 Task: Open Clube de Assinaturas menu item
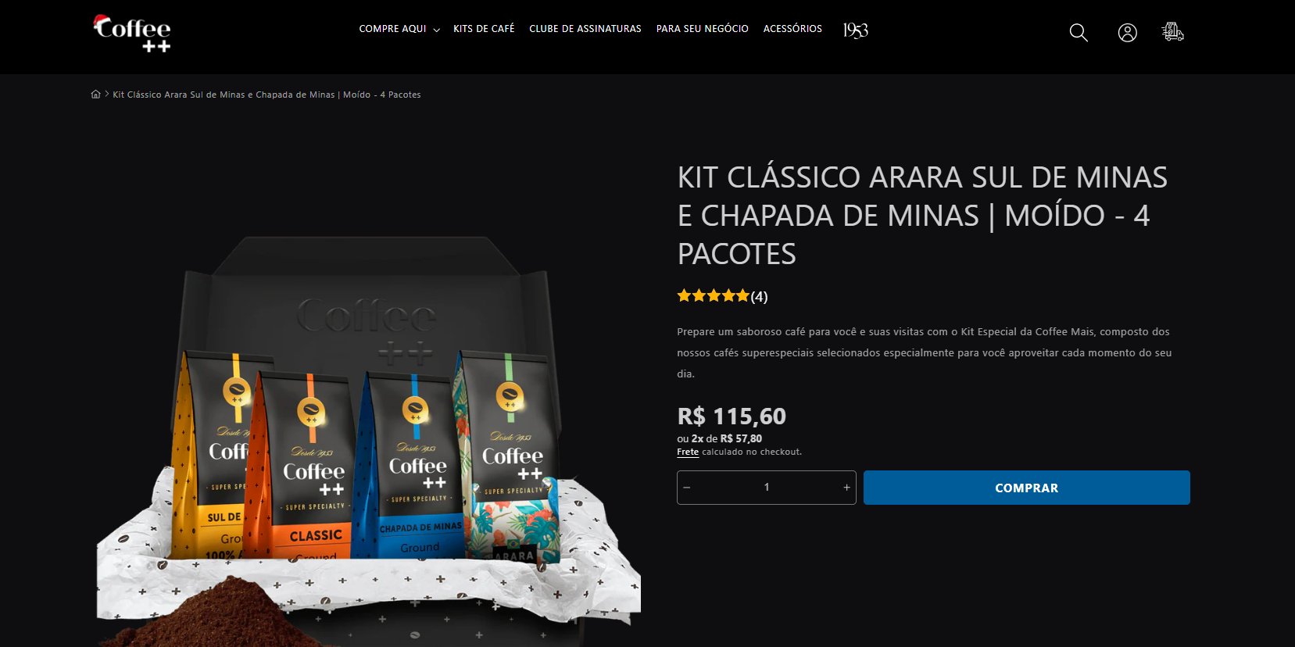tap(585, 29)
